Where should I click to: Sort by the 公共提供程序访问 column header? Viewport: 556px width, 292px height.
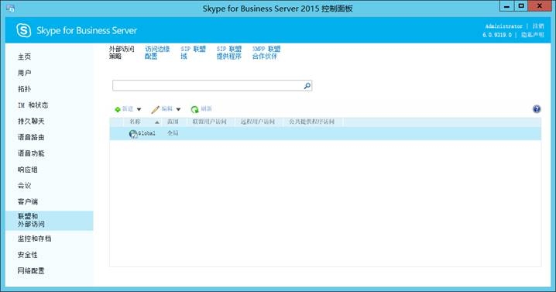point(312,122)
